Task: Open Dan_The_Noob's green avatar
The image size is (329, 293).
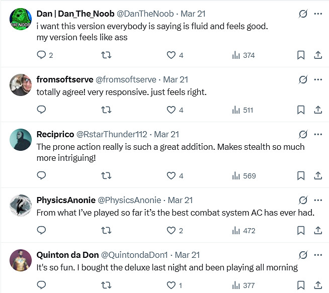Action: click(x=21, y=19)
